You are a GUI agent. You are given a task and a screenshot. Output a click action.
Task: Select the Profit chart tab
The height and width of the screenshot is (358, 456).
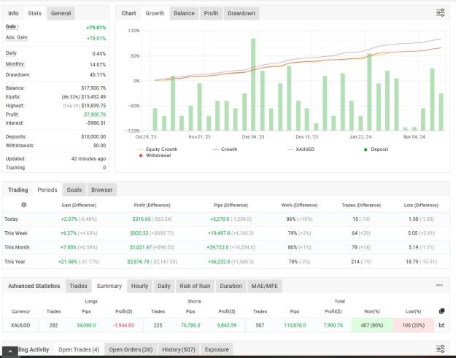211,13
